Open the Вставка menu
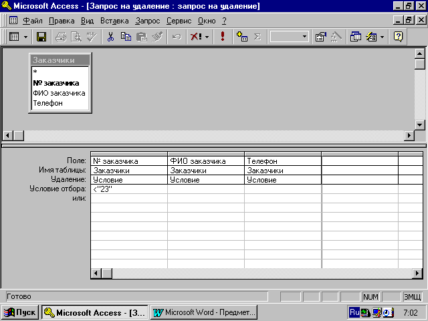 pos(114,21)
